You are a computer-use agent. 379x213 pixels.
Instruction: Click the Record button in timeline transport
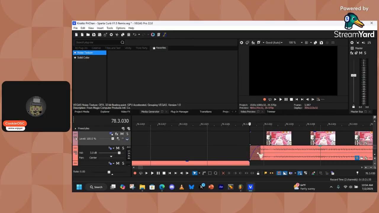click(x=135, y=173)
